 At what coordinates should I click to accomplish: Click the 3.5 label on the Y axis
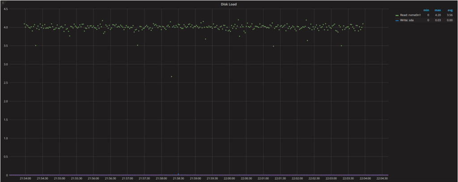(5, 46)
